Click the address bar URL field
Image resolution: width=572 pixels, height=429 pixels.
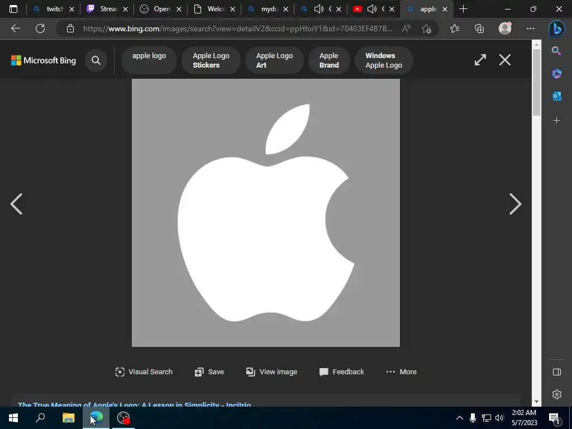click(238, 28)
